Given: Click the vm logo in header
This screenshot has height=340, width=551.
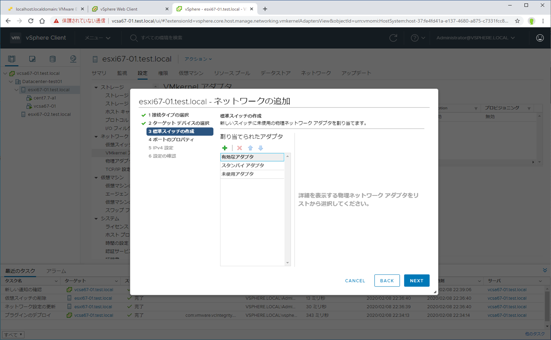Looking at the screenshot, I should point(15,38).
